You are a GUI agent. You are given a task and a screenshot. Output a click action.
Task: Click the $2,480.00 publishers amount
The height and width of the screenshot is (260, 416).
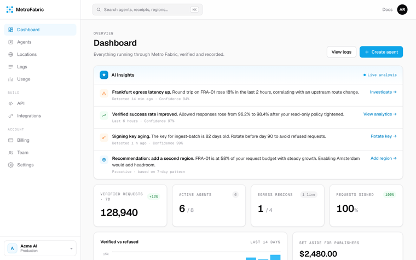(318, 254)
